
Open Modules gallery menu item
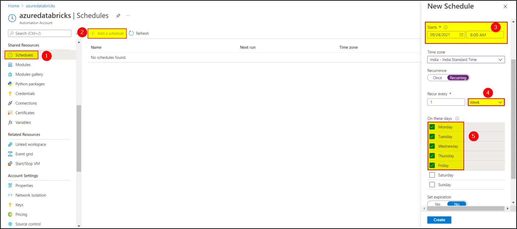tap(29, 74)
